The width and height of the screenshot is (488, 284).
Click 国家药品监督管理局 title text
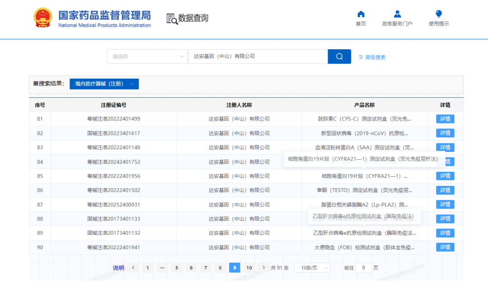click(x=104, y=15)
